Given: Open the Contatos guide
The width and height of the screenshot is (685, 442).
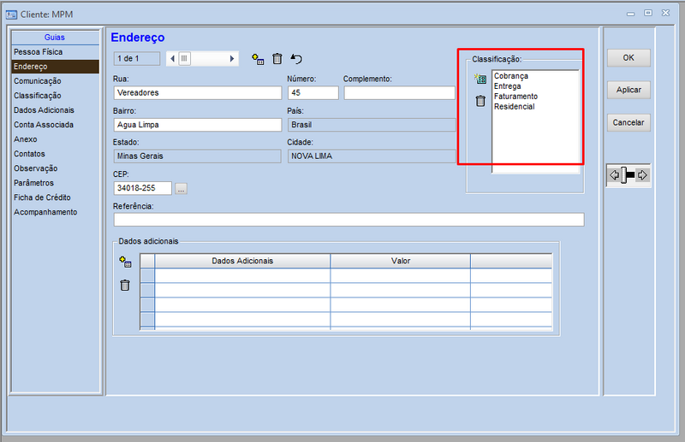Looking at the screenshot, I should [x=56, y=154].
